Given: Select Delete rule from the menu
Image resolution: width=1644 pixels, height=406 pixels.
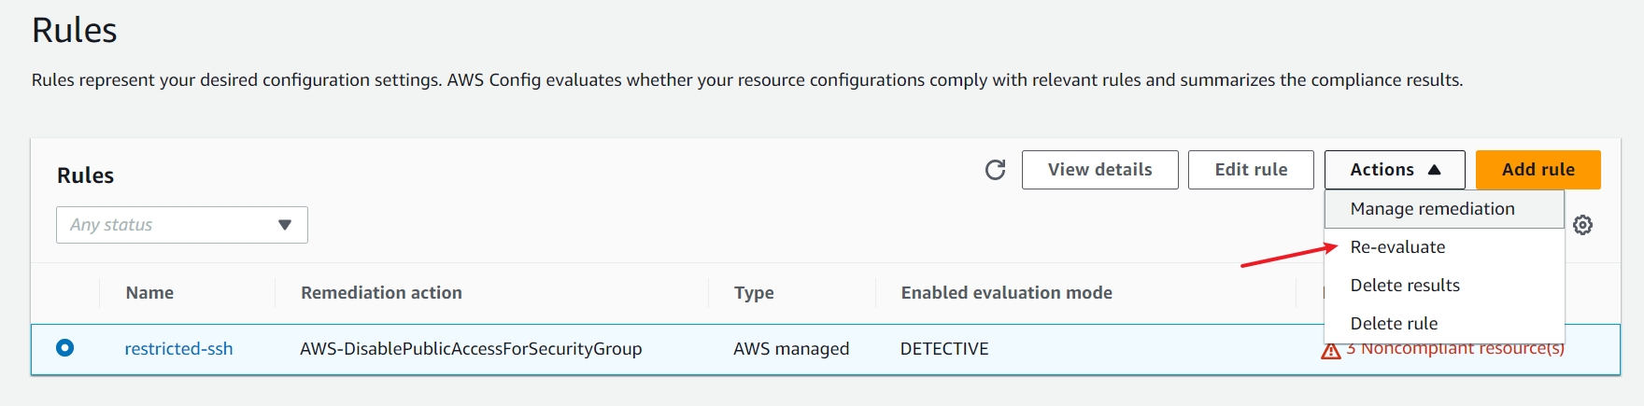Looking at the screenshot, I should click(x=1394, y=324).
